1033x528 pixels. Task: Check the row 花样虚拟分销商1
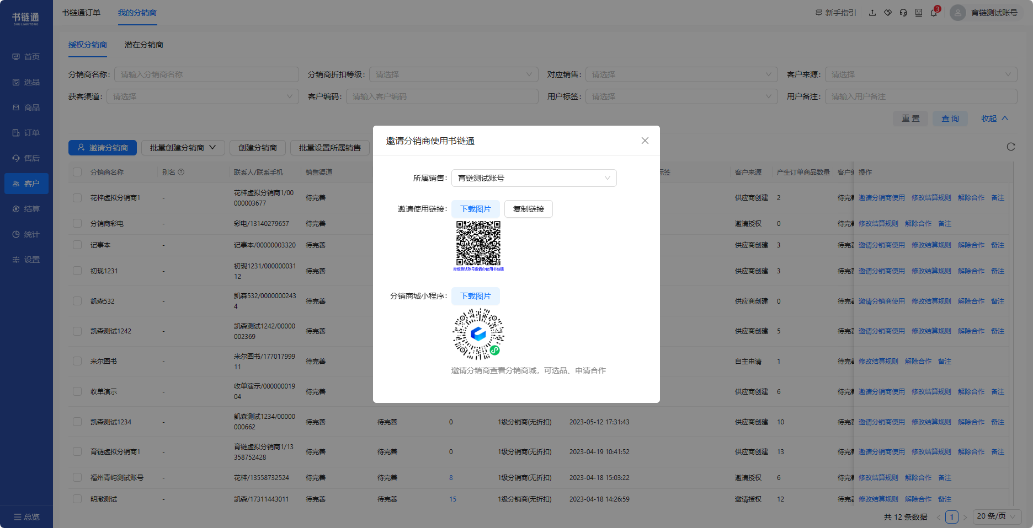pyautogui.click(x=77, y=198)
